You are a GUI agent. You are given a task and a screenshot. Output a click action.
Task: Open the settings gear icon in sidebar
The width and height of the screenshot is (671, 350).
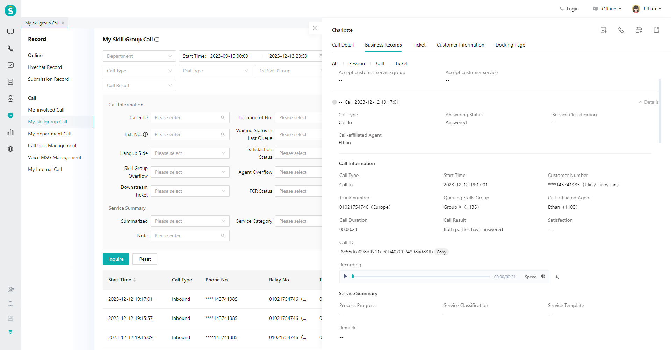coord(10,149)
